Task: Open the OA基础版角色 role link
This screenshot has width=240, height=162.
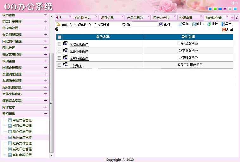Action: click(79, 59)
